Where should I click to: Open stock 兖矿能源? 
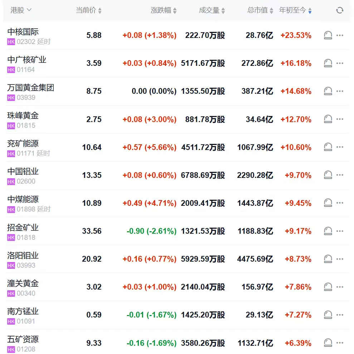[23, 144]
